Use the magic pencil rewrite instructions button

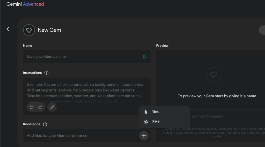tap(52, 107)
